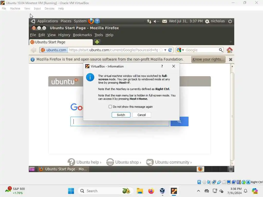
Task: Click the Ubuntu logo in Applications menu
Action: 33,21
